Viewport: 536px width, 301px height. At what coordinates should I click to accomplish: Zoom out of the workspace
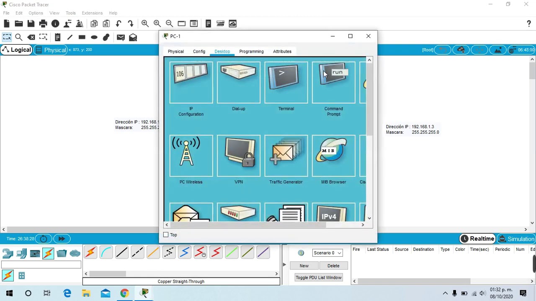pos(169,24)
